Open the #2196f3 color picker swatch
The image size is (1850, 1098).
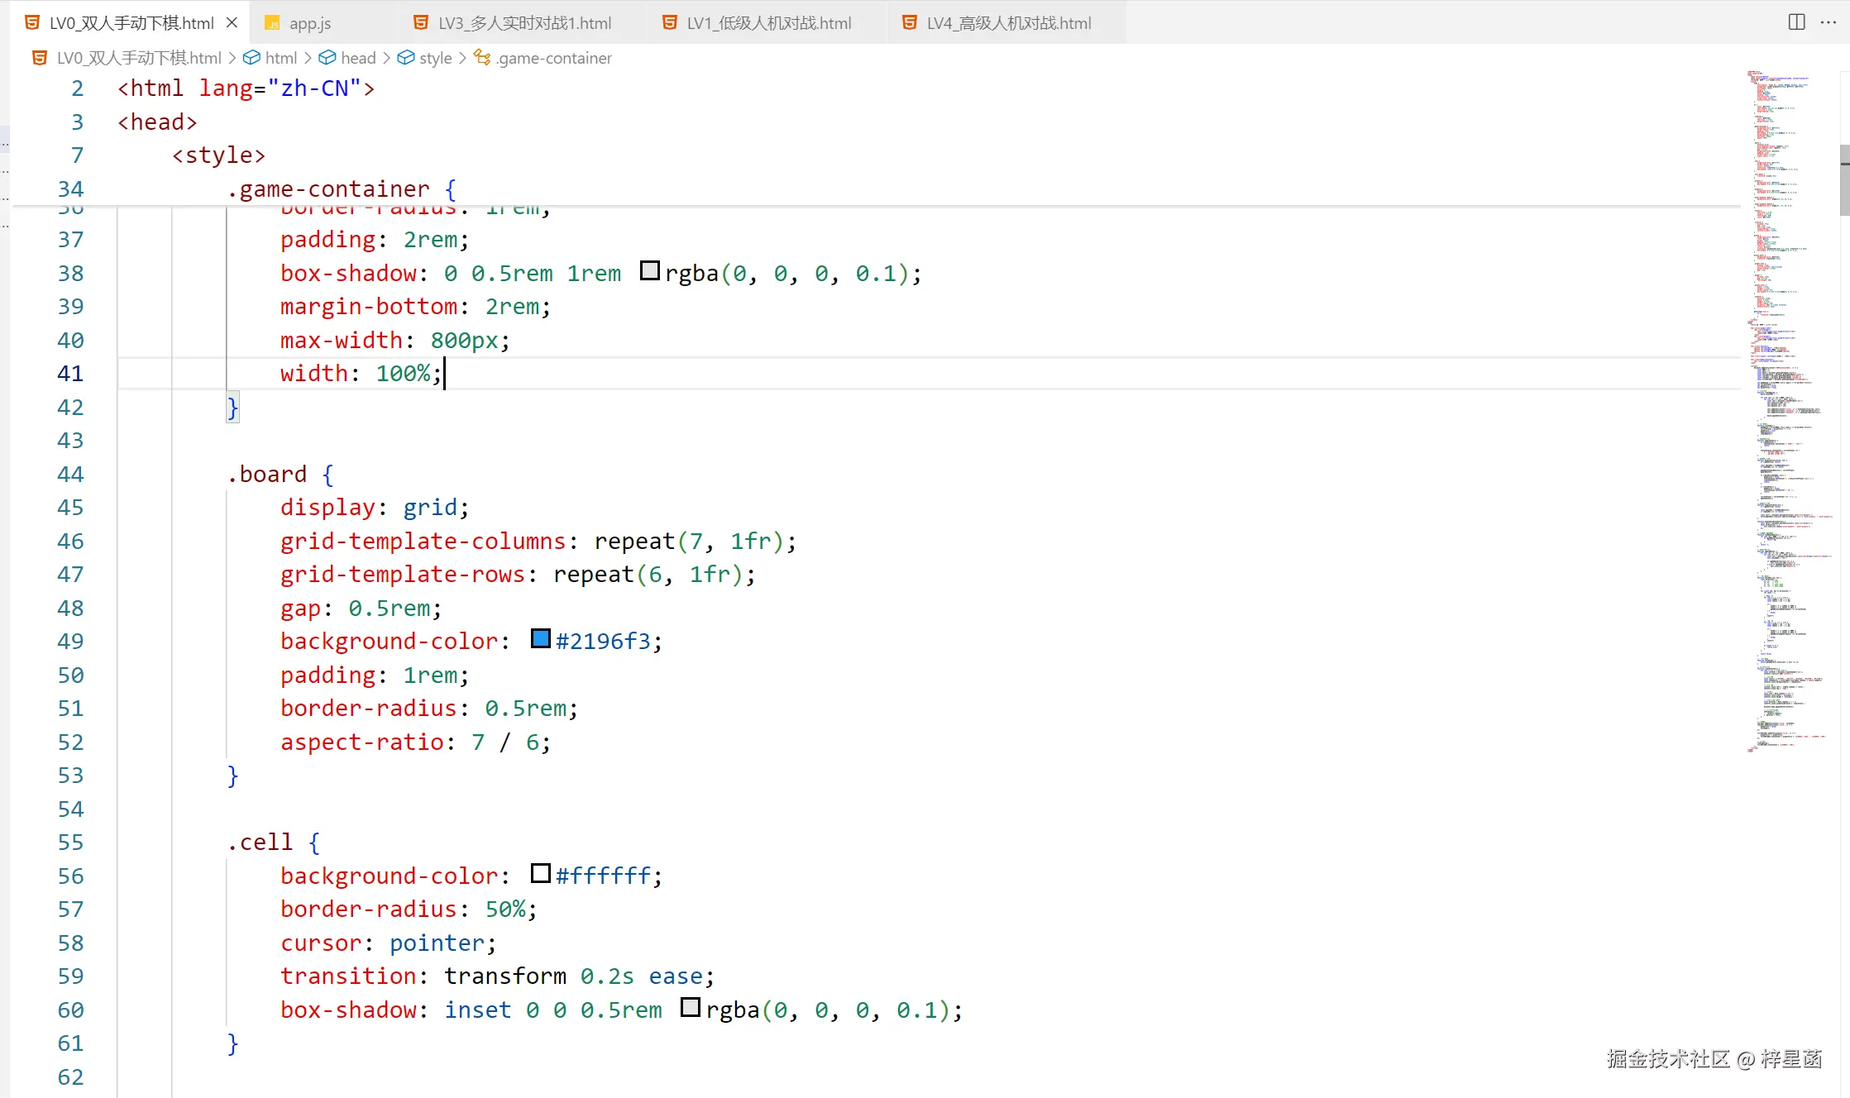coord(541,639)
